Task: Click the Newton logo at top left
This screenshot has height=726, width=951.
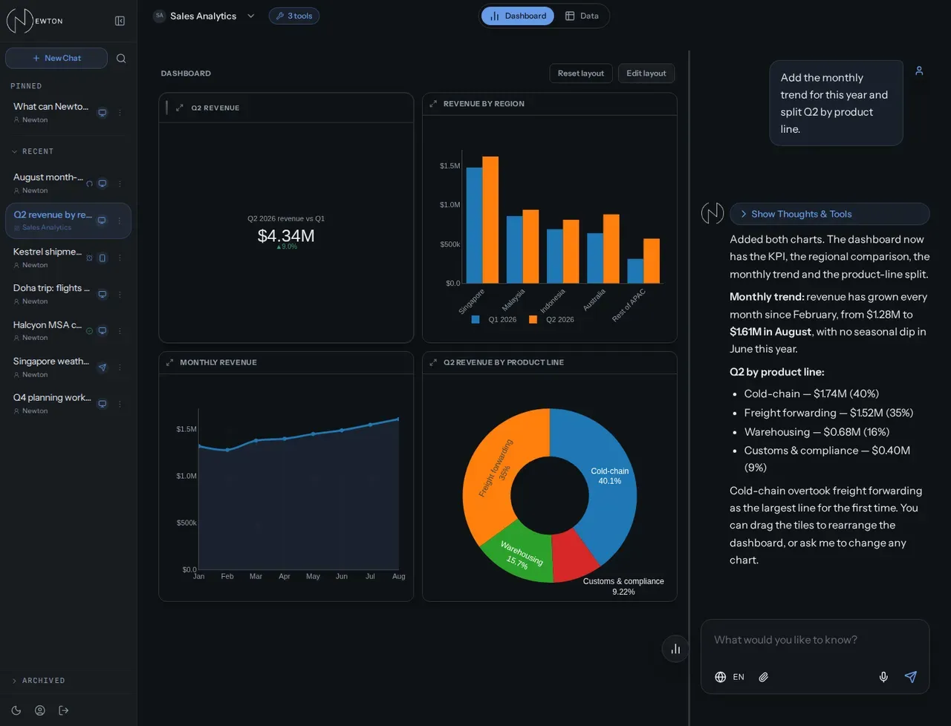Action: point(35,21)
